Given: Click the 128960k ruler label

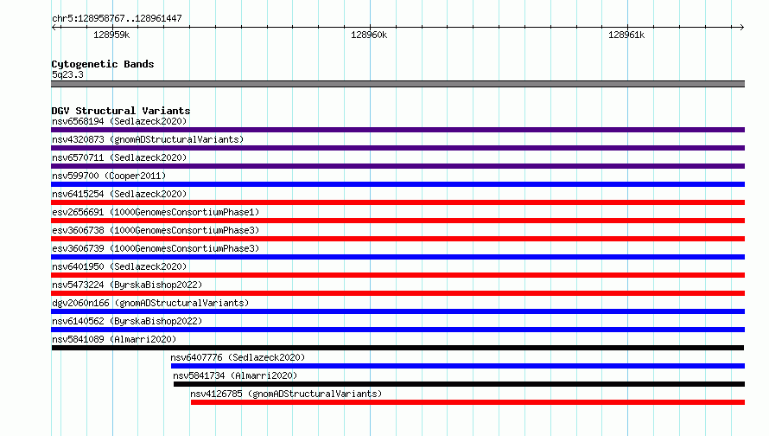Looking at the screenshot, I should [369, 35].
